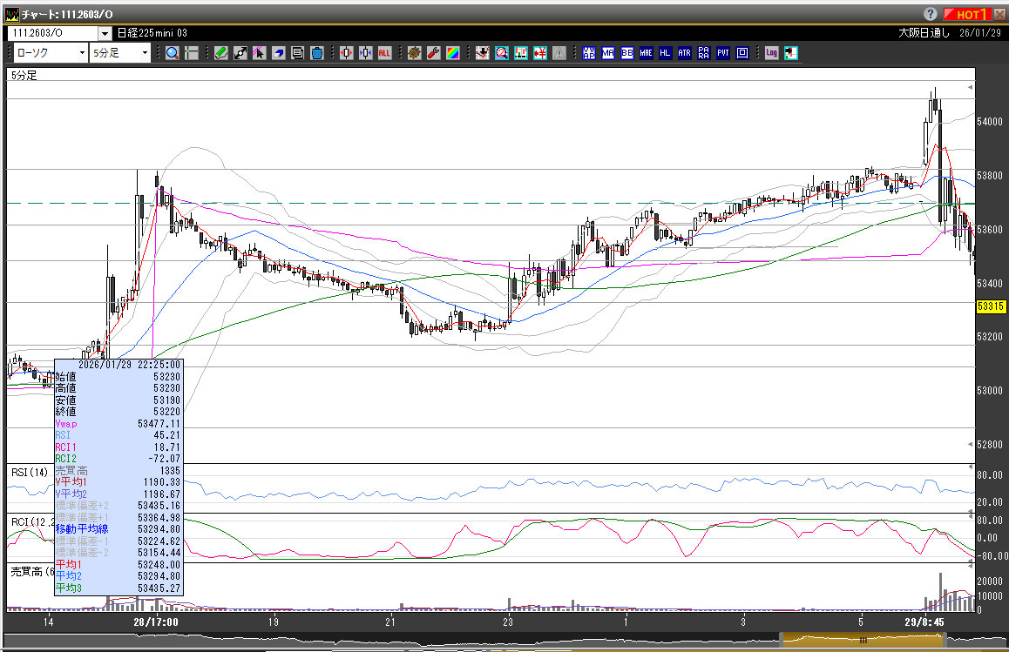
Task: Open the rainbow color settings icon
Action: [452, 53]
